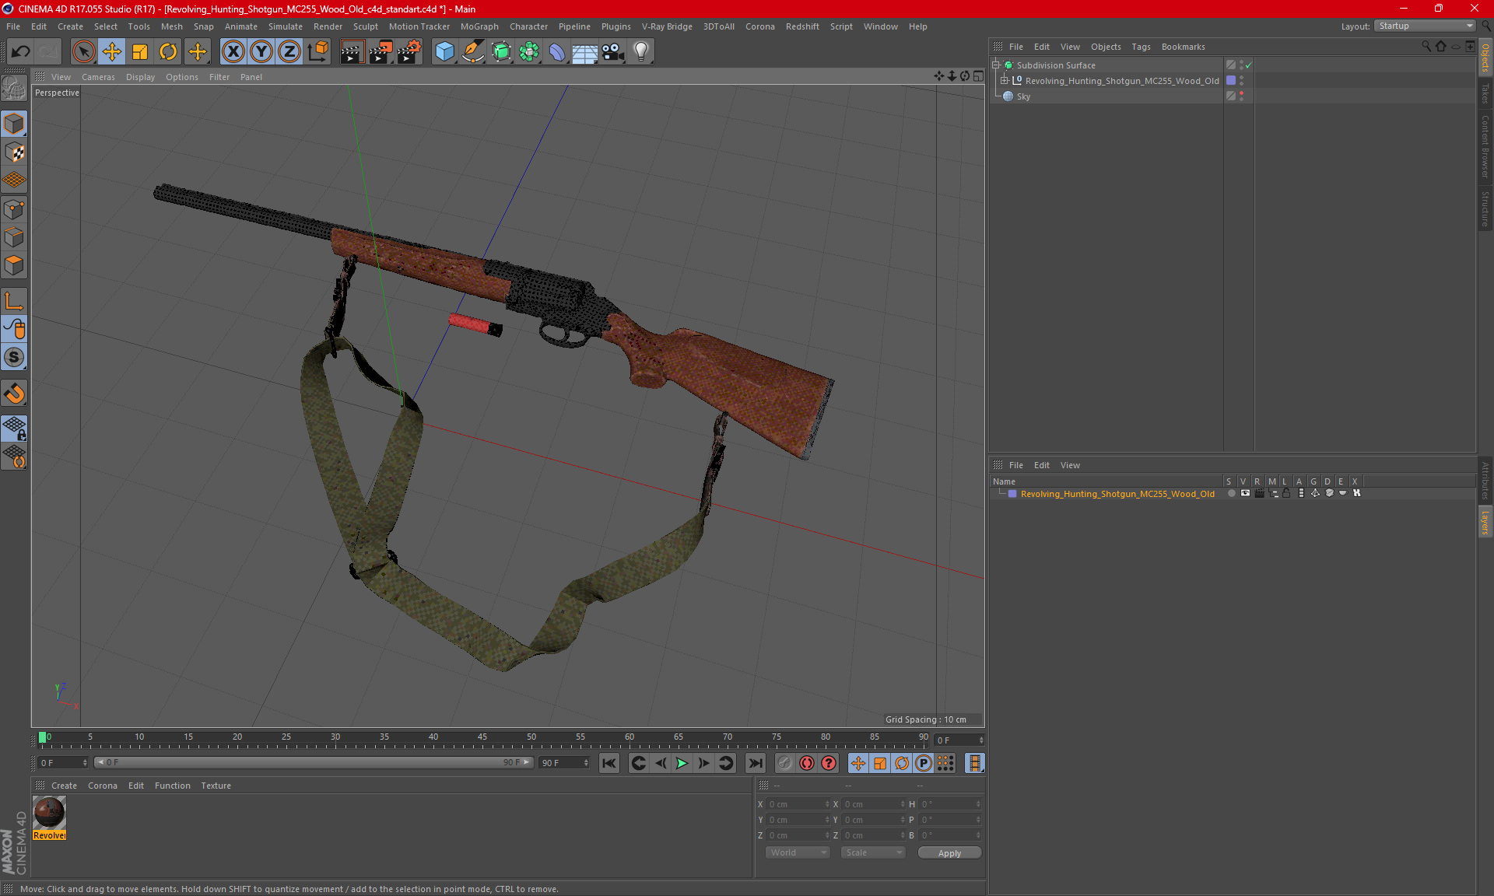
Task: Select the Scale tool
Action: point(140,51)
